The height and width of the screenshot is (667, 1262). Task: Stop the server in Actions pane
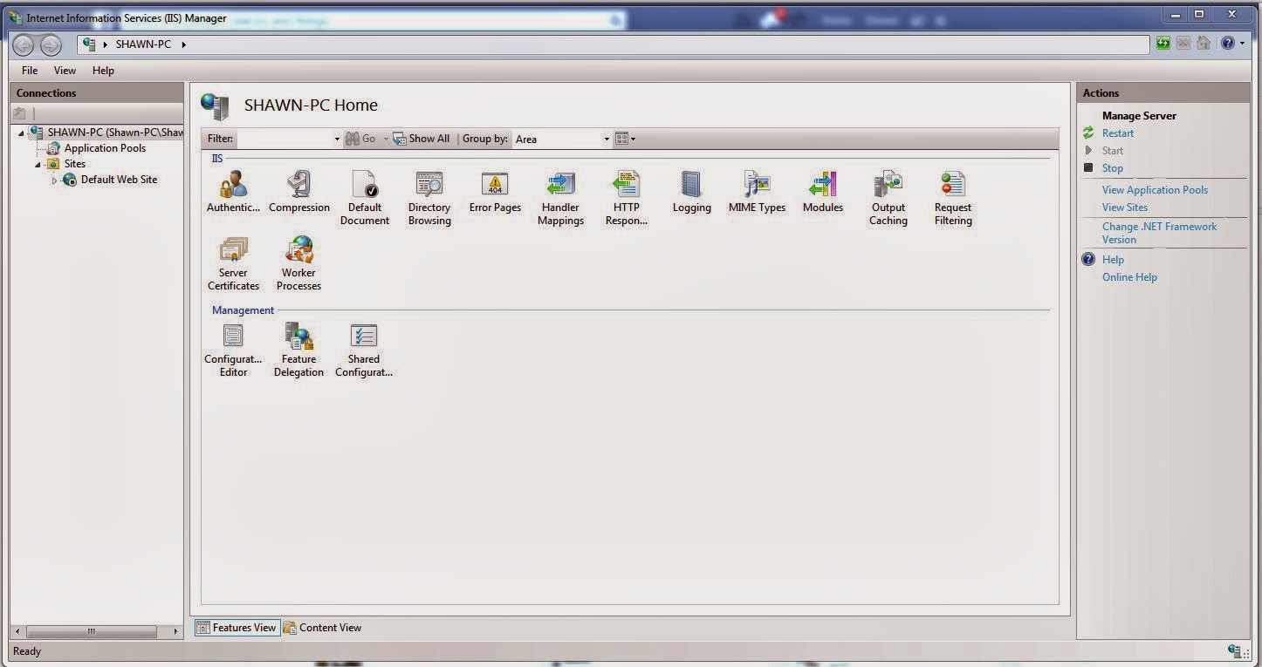click(1112, 168)
